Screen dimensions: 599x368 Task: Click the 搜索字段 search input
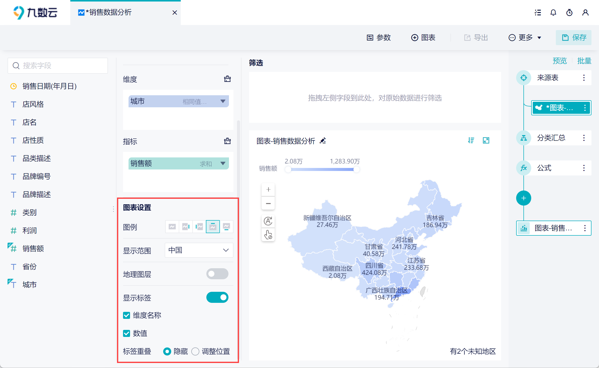[x=58, y=66]
